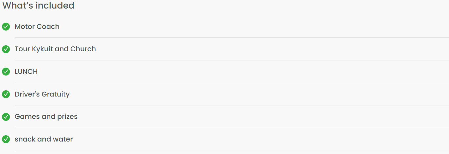Click the LUNCH item label
The height and width of the screenshot is (154, 449).
[x=26, y=72]
